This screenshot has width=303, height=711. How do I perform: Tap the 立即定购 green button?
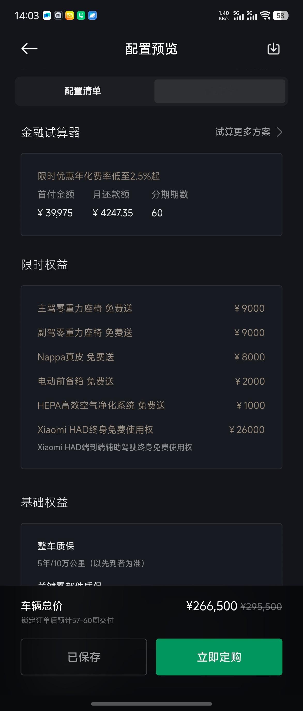coord(219,657)
